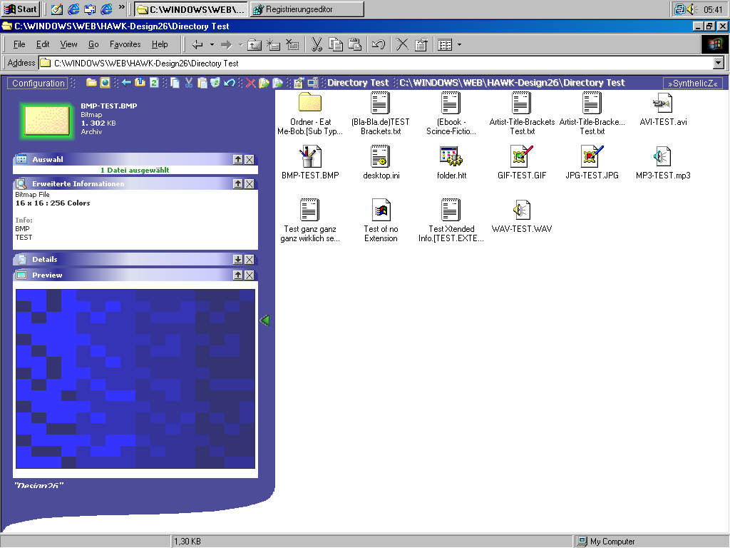The height and width of the screenshot is (548, 730).
Task: Click gray scissors Cut button in Explorer toolbar
Action: click(x=317, y=45)
